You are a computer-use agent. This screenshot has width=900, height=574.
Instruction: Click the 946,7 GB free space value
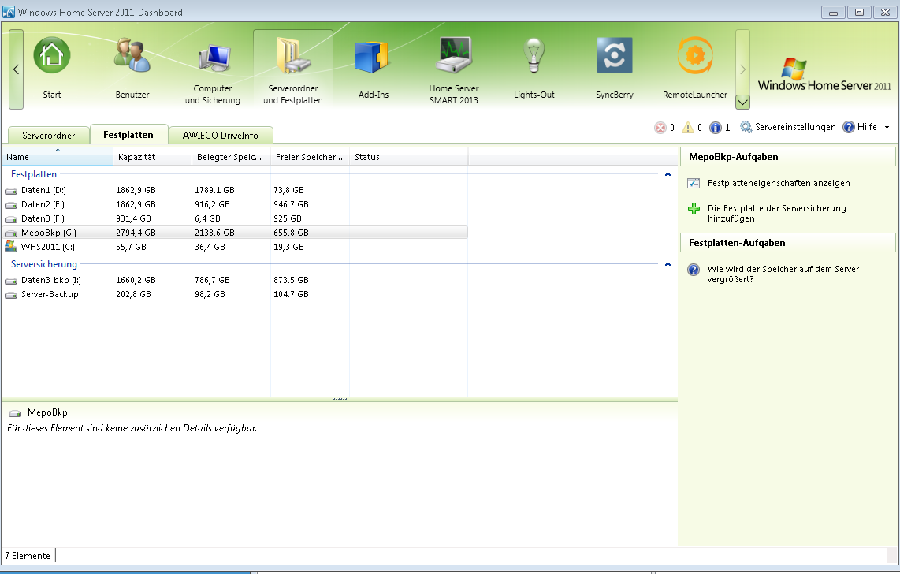[x=291, y=204]
